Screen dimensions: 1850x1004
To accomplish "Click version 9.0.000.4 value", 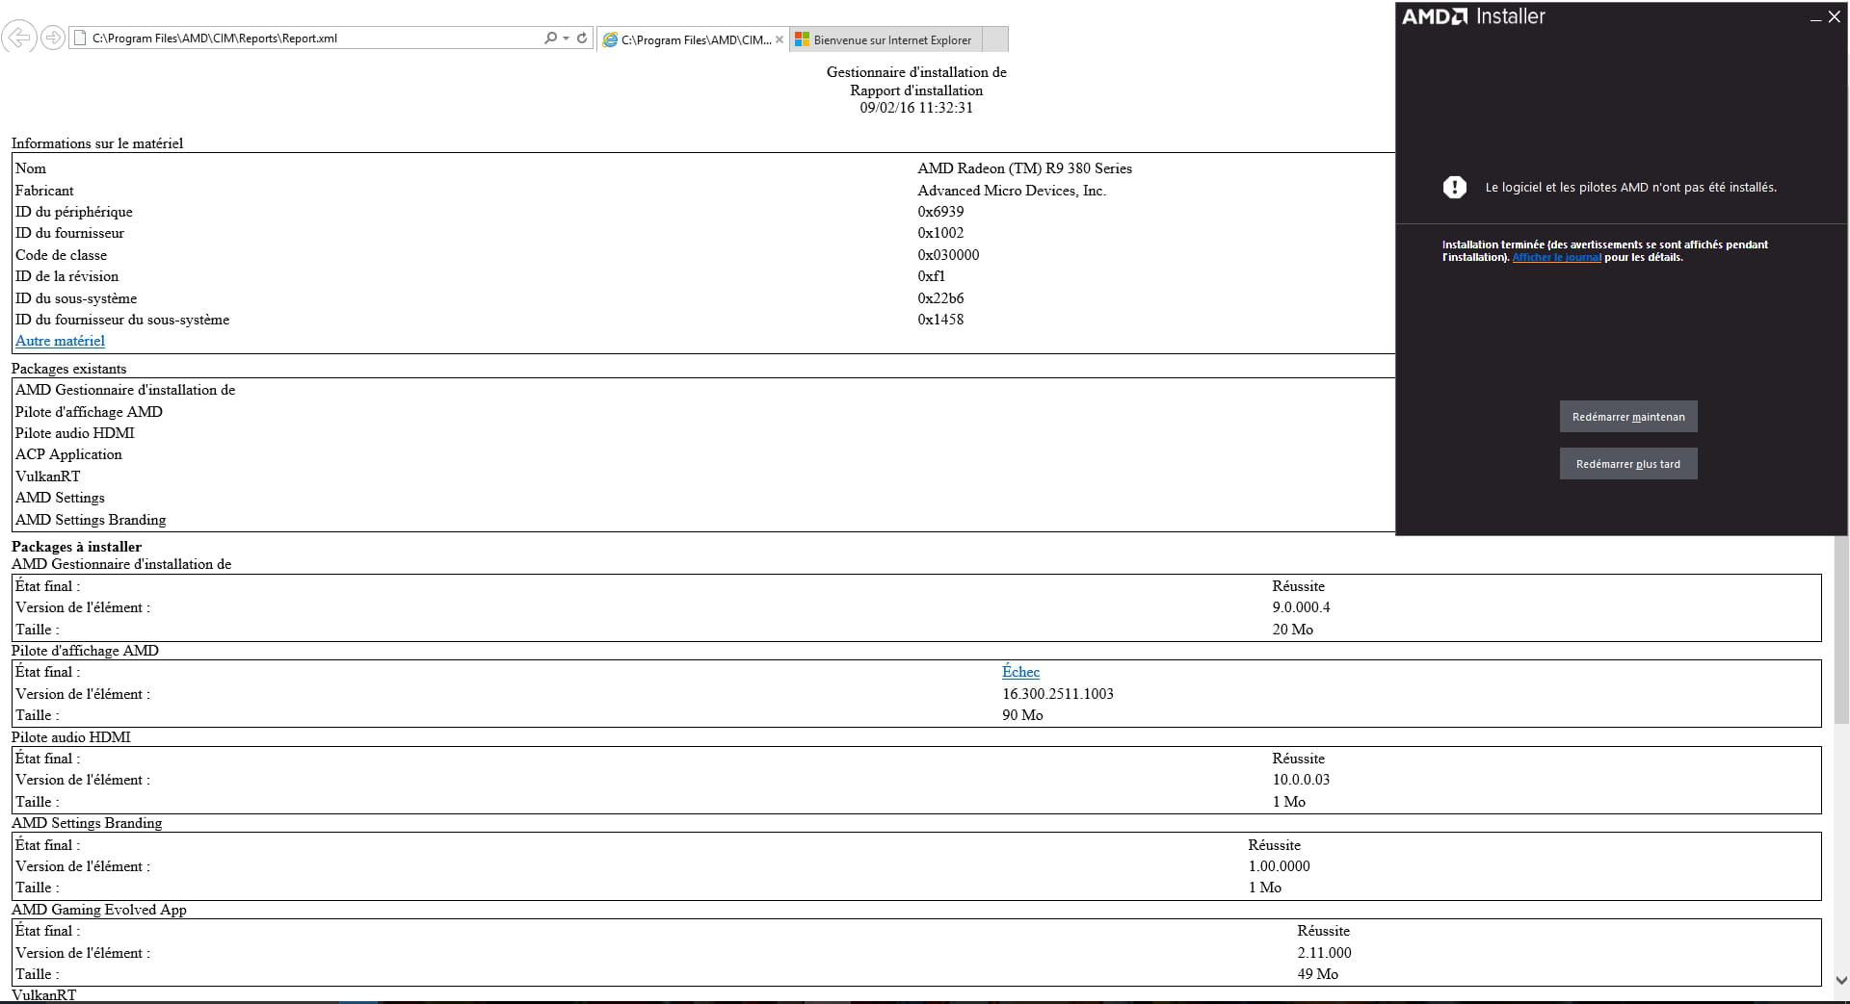I will [x=1301, y=607].
